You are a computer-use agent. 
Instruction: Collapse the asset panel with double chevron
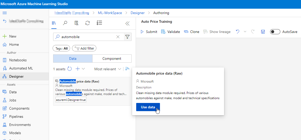[127, 24]
